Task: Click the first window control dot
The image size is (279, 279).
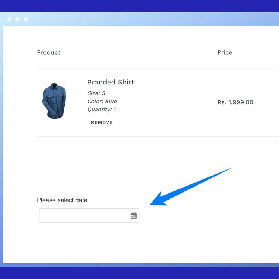Action: pos(9,19)
